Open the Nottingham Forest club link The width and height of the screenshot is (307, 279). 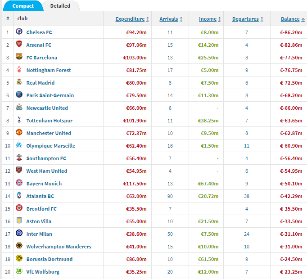49,70
